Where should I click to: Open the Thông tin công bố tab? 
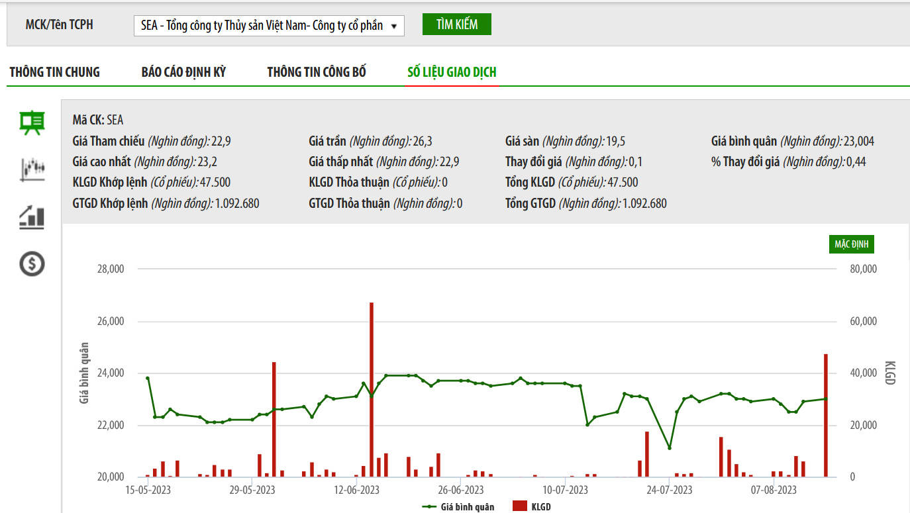point(317,72)
